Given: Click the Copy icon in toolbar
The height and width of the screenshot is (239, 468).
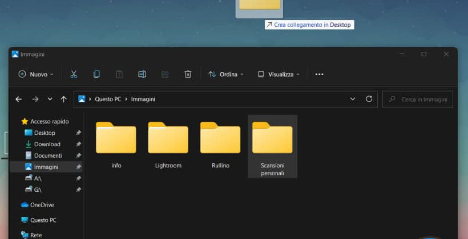Looking at the screenshot, I should click(x=96, y=74).
